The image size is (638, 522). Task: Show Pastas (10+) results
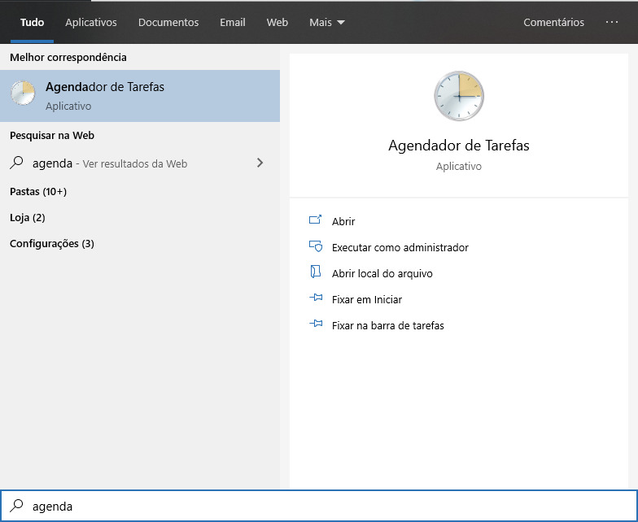pyautogui.click(x=38, y=192)
